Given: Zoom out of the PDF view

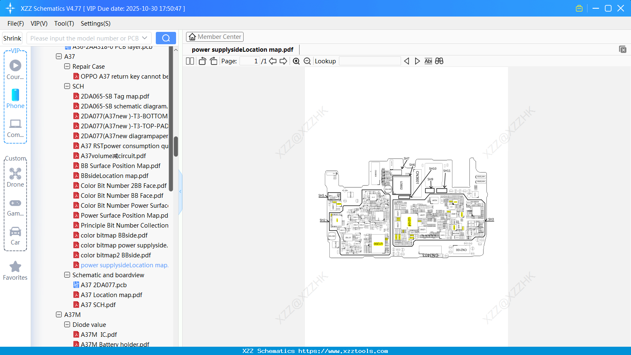Looking at the screenshot, I should pos(307,61).
